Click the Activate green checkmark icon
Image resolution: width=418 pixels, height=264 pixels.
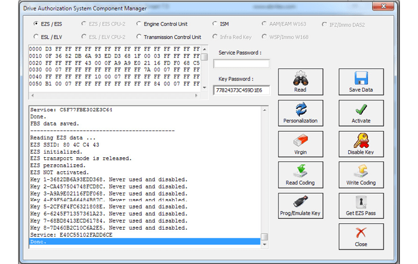click(x=360, y=110)
